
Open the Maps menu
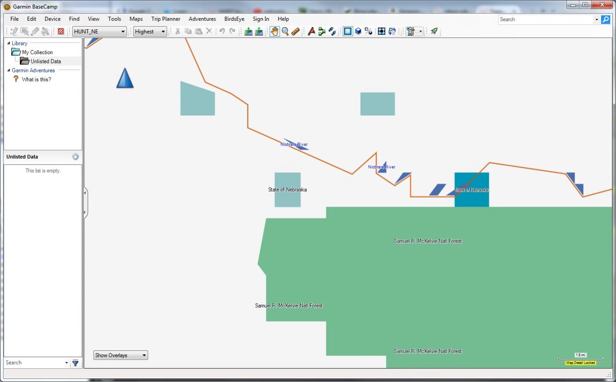[x=136, y=19]
